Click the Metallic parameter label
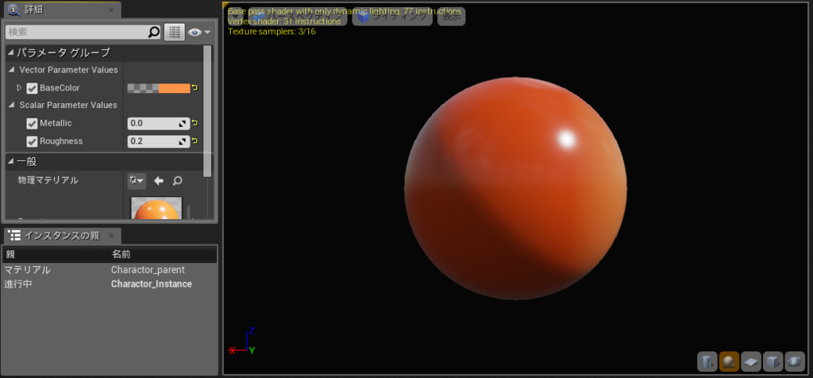Screen dimensions: 813x378 [56, 123]
